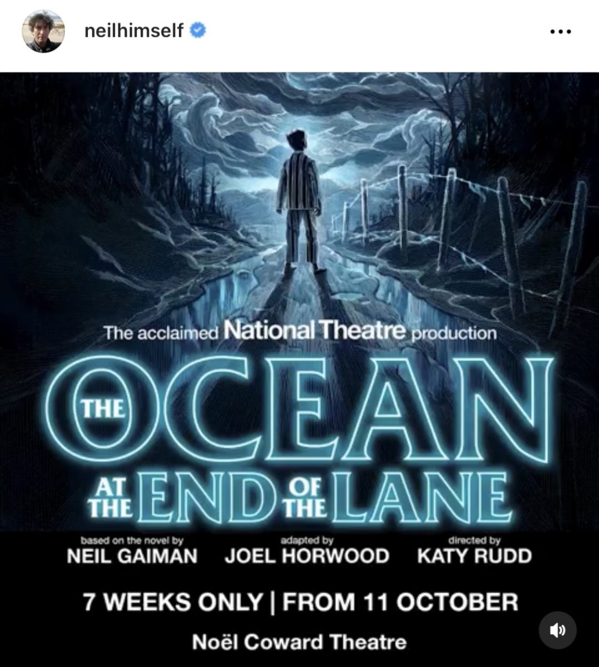This screenshot has width=599, height=667.
Task: Click the National Theatre text on poster
Action: (x=315, y=332)
